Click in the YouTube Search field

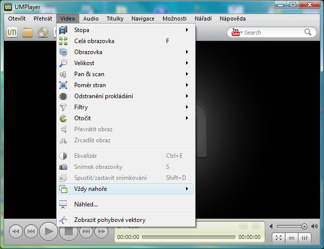click(x=273, y=33)
